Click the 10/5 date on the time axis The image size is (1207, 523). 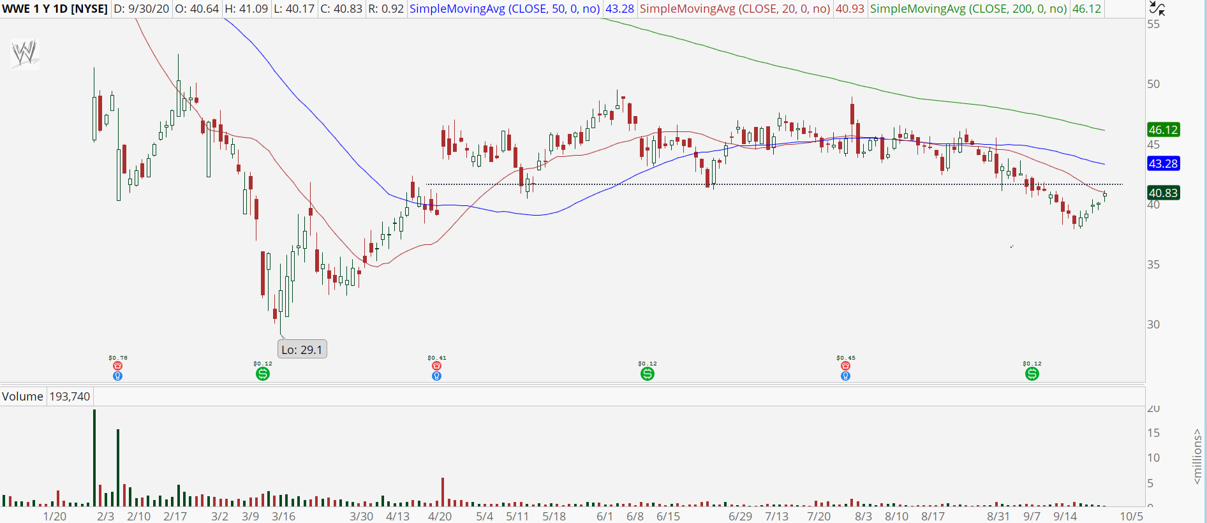pos(1131,516)
